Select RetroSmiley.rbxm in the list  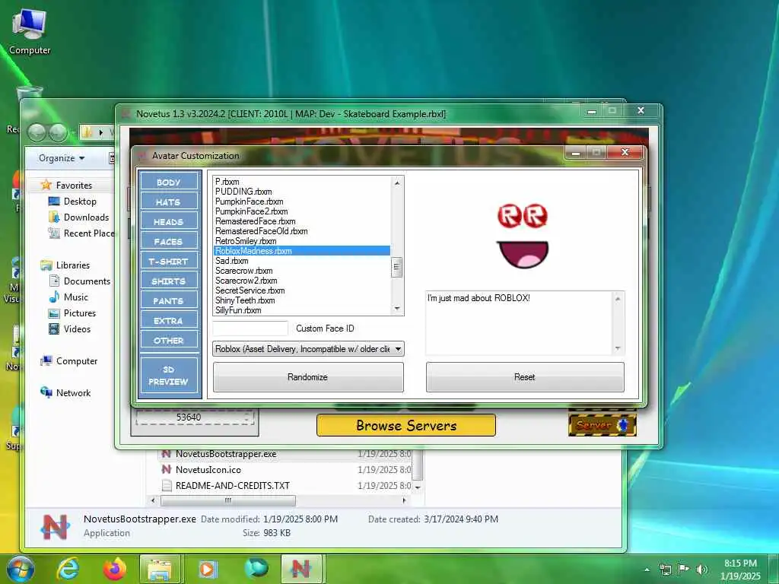[302, 241]
